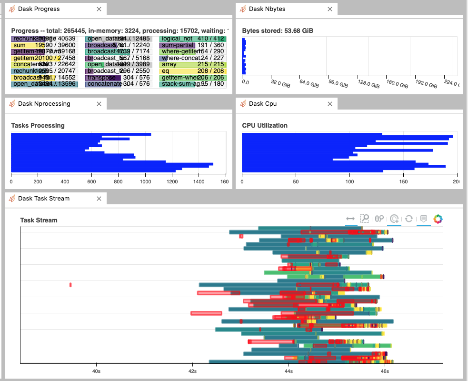468x381 pixels.
Task: Select the logical_not 410 / 412 progress bar
Action: click(193, 39)
